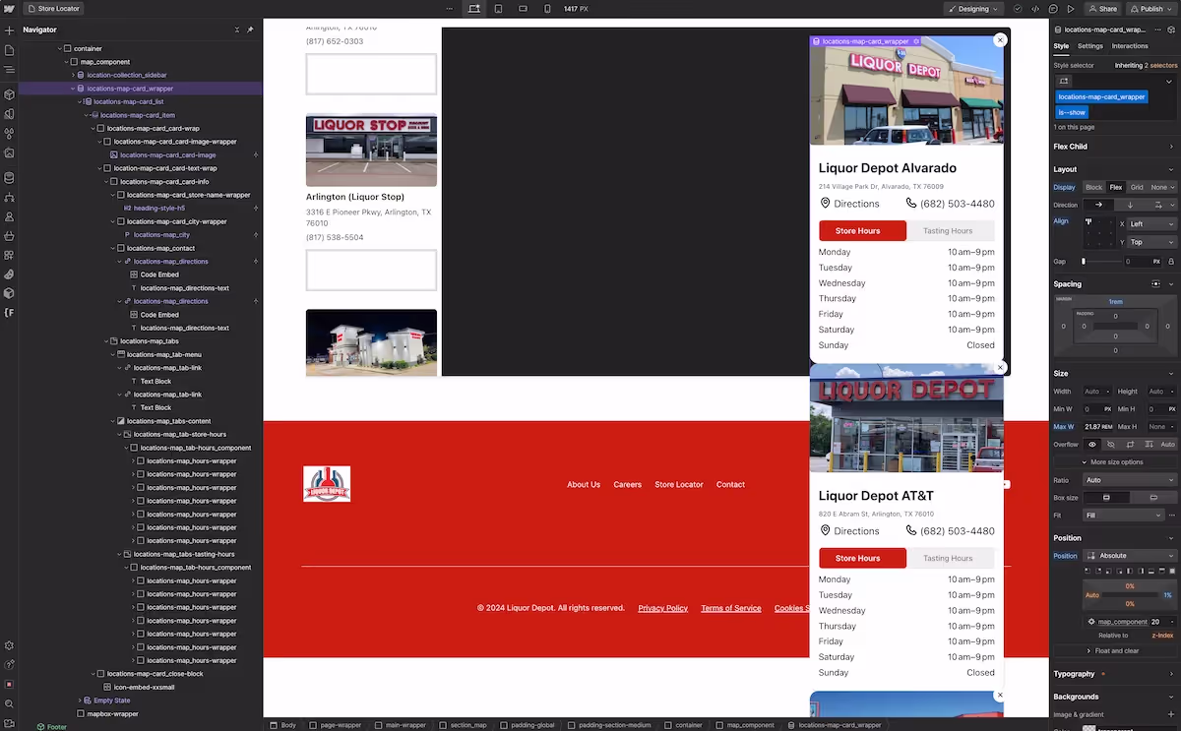Viewport: 1181px width, 731px height.
Task: Click Careers footer link
Action: [627, 484]
